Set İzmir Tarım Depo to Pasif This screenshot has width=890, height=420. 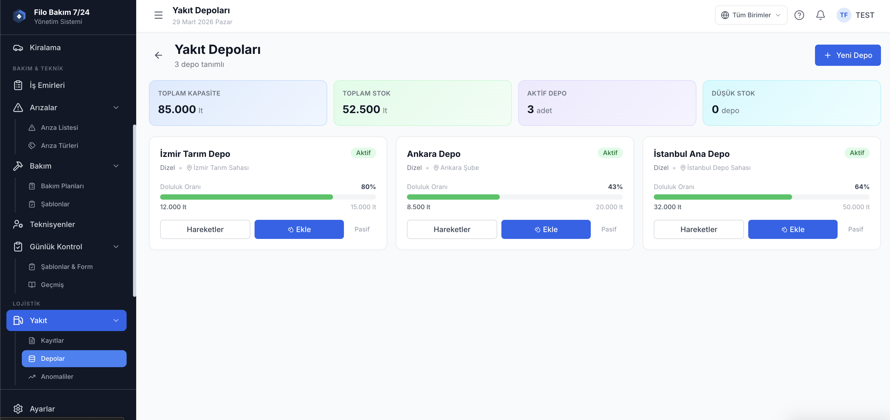click(x=362, y=229)
